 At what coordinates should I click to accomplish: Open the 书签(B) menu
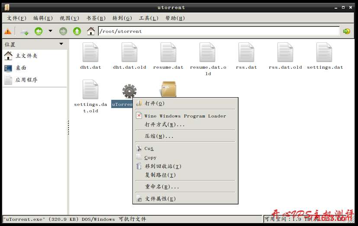tap(96, 18)
